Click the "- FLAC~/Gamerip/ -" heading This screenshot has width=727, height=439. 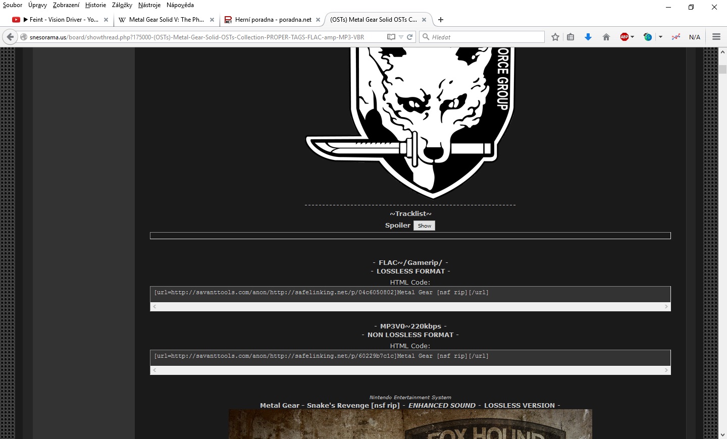(410, 263)
